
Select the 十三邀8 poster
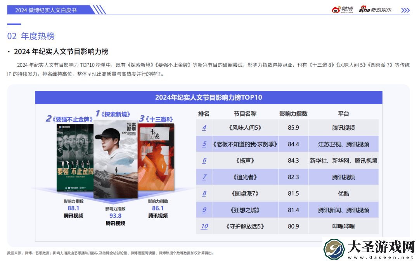coord(156,157)
